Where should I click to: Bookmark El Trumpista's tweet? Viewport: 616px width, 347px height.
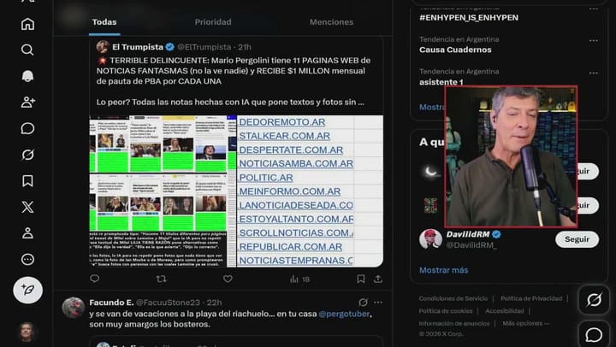(361, 279)
